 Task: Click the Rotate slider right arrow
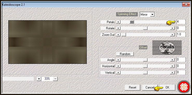click(172, 28)
